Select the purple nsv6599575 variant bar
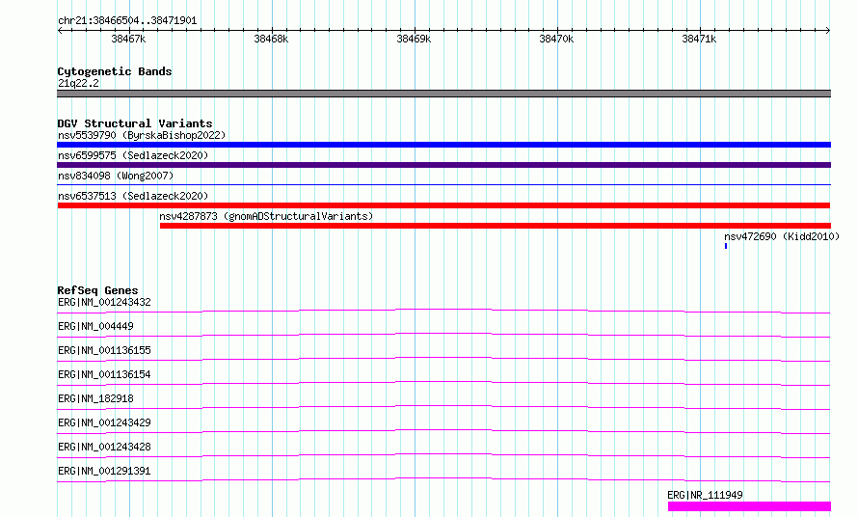 pyautogui.click(x=443, y=165)
